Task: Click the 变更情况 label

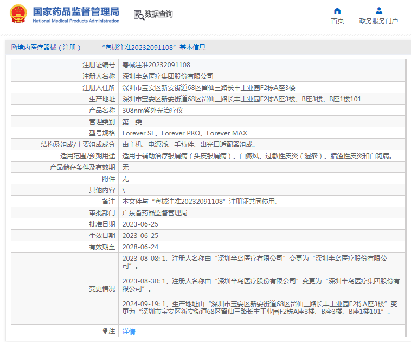Action: coord(102,288)
